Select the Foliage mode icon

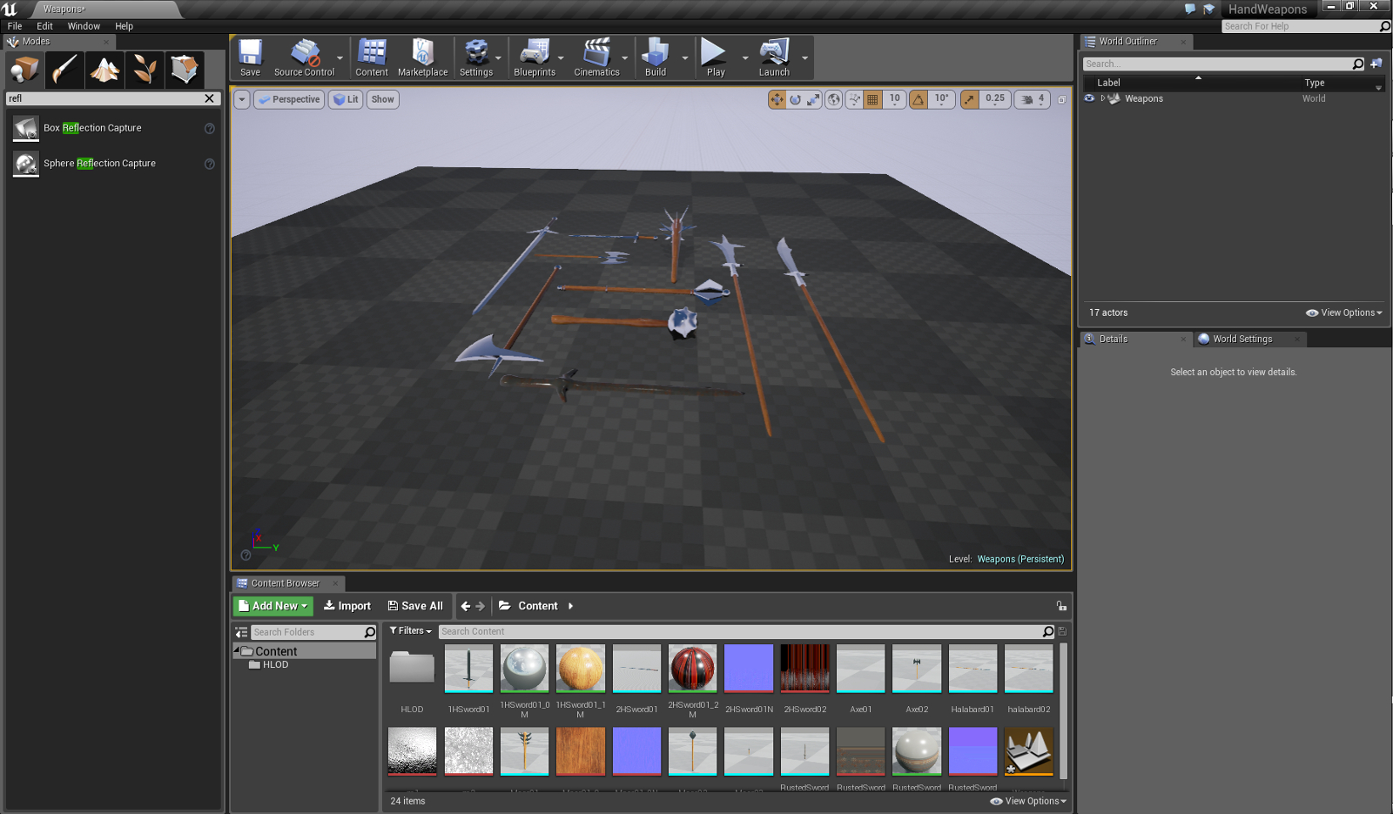(145, 70)
